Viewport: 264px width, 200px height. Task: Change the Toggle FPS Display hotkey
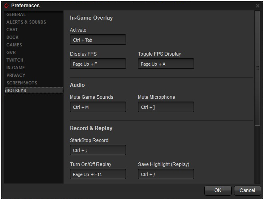[x=166, y=64]
